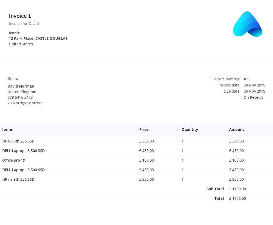Select the Invoice 1 heading

20,16
